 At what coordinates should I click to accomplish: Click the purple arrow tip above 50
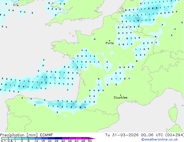coord(92,138)
